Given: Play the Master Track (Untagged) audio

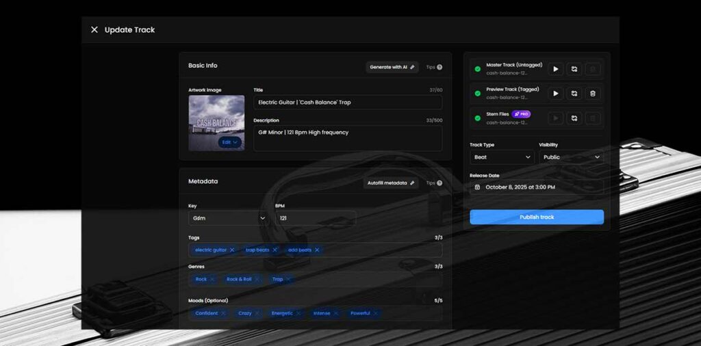Looking at the screenshot, I should coord(556,69).
